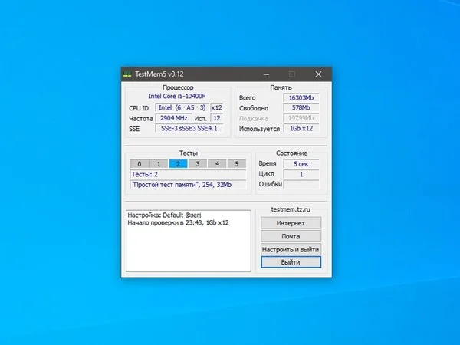Click the CPU ID value Intel (6 · A5 · 3)
The height and width of the screenshot is (345, 460).
coord(182,107)
